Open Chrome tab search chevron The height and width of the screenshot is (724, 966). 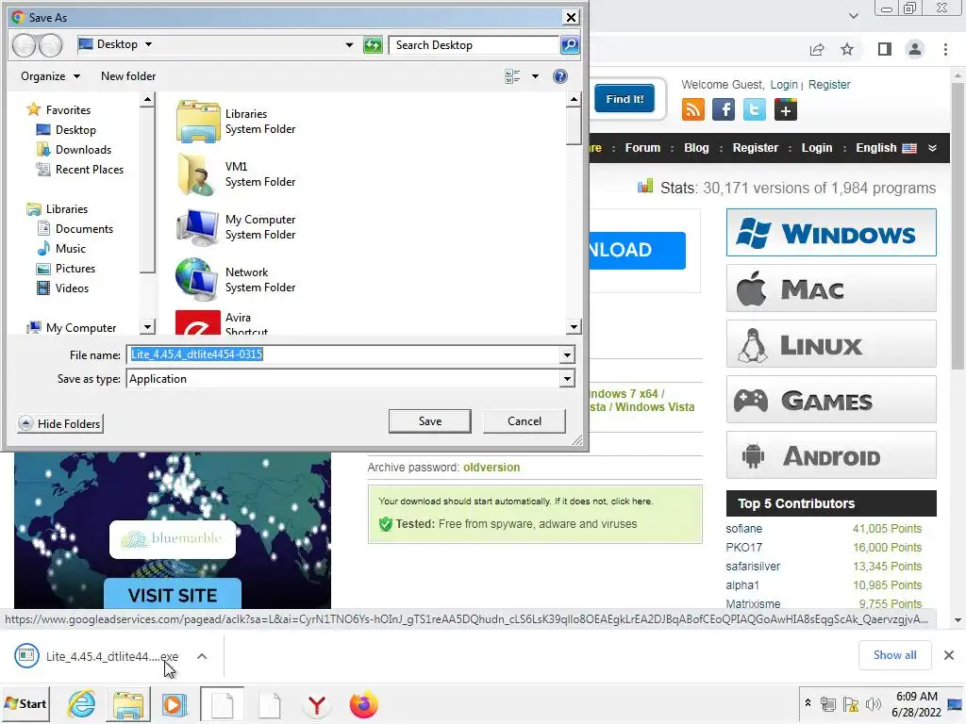(x=853, y=15)
